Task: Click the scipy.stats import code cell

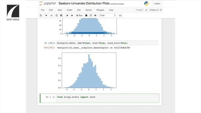Action: coord(107,98)
